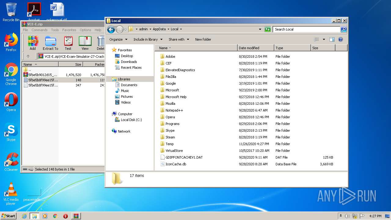Switch to WinRAR from the taskbar
Viewport: 391px width, 220px height.
click(76, 216)
